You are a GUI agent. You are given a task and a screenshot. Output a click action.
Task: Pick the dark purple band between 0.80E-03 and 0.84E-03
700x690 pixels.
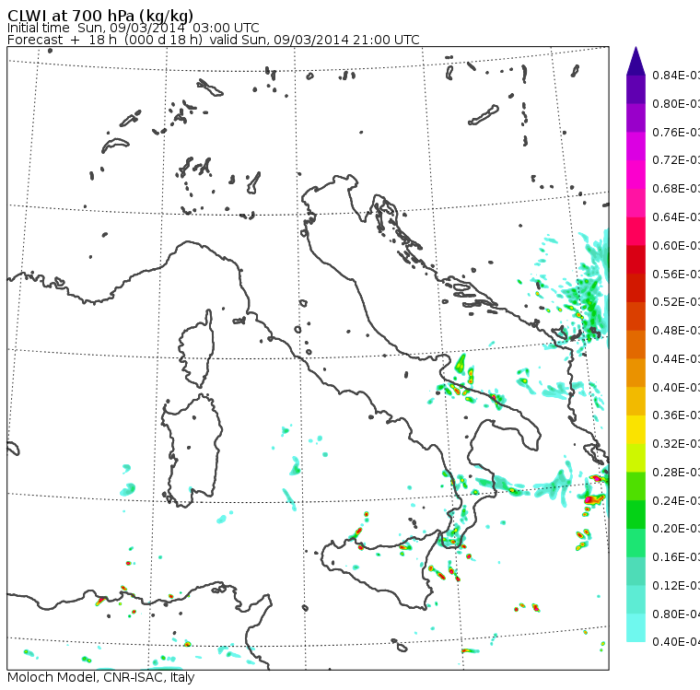[636, 89]
